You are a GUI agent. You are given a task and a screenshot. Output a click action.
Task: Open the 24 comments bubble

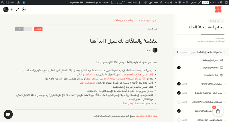pyautogui.click(x=178, y=3)
